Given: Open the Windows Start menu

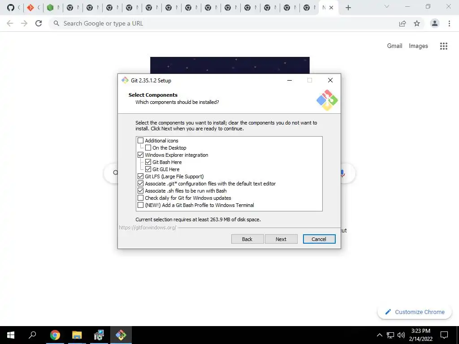Looking at the screenshot, I should (x=11, y=335).
